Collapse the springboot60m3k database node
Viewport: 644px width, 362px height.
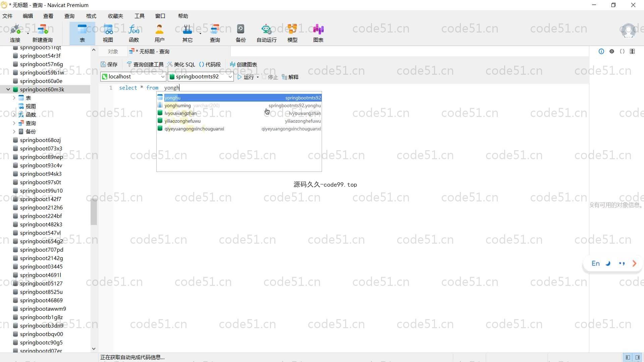[x=8, y=89]
